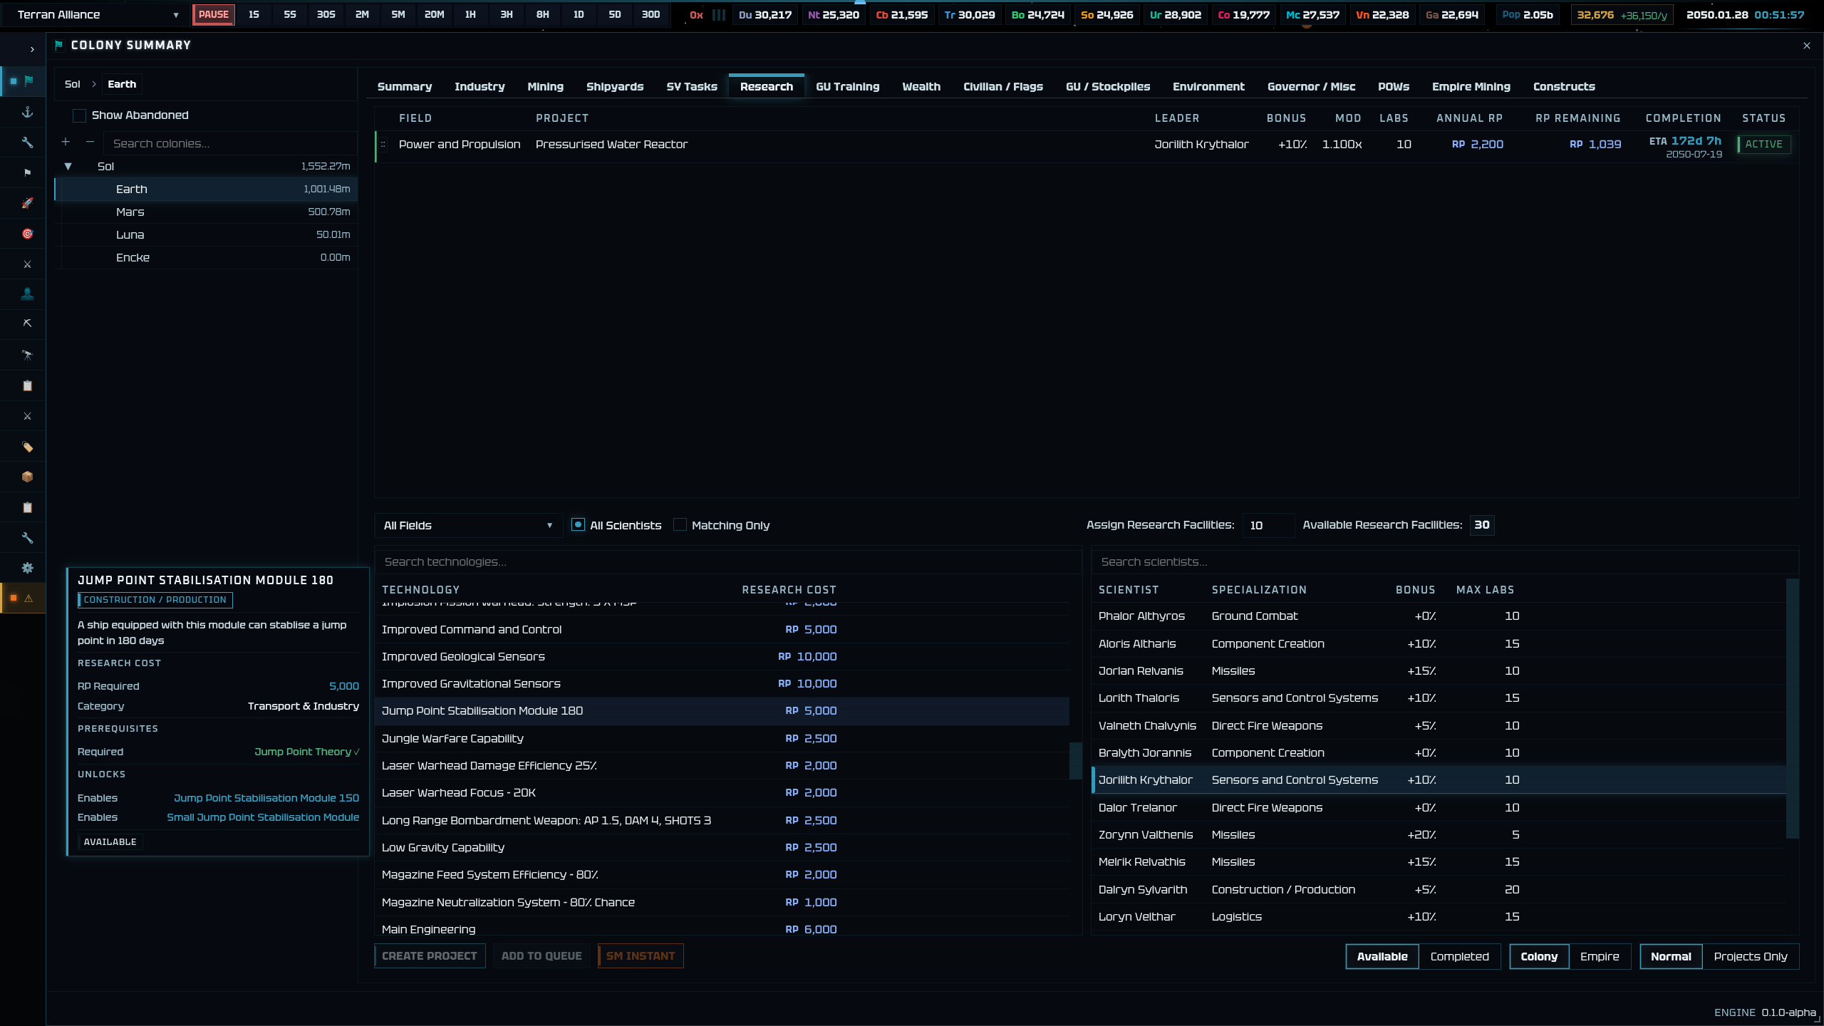Screen dimensions: 1824x1026
Task: Open the Terran Alliance faction dropdown
Action: 98,15
